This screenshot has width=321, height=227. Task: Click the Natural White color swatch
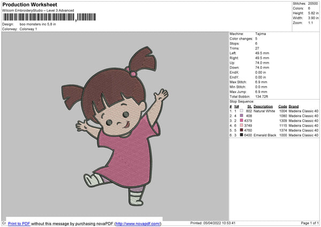(x=242, y=111)
